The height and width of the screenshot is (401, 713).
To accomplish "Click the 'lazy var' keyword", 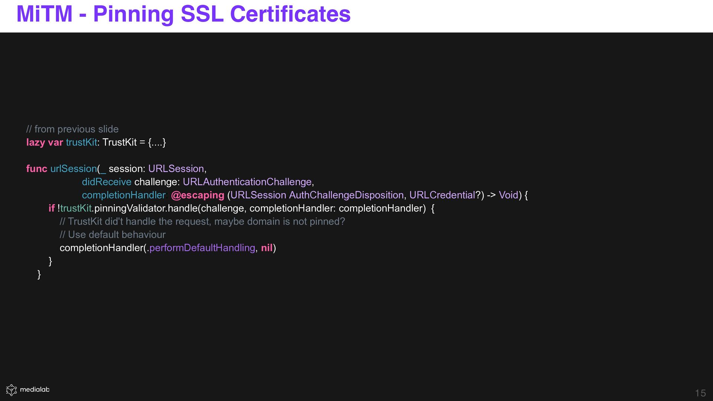I will click(45, 142).
